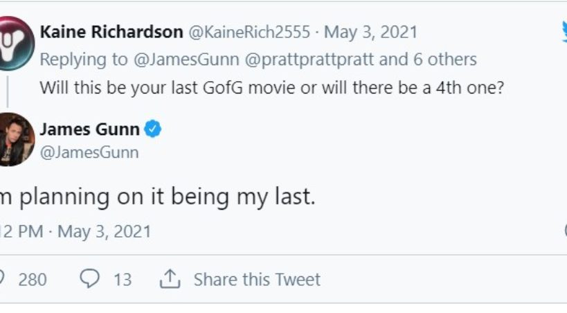Click the @JamesGunn mention in reply line

[x=185, y=60]
